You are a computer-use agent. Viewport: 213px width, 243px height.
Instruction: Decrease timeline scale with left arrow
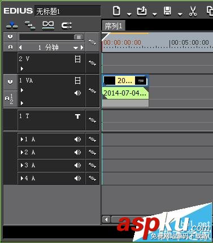tap(20, 47)
